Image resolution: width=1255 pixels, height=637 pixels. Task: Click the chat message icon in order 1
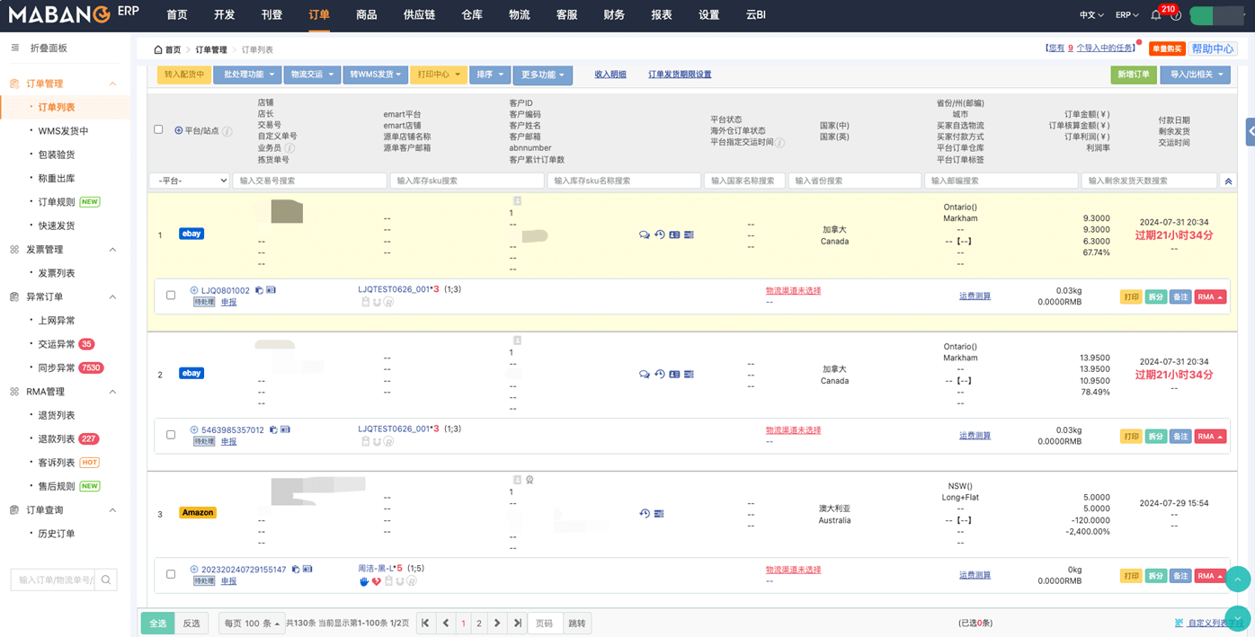point(644,235)
